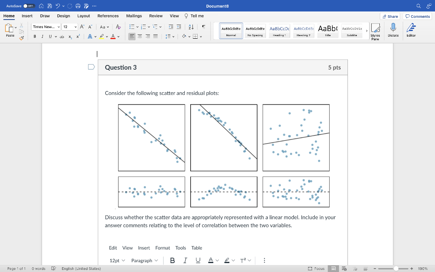The width and height of the screenshot is (435, 272).
Task: Open the Mailings ribbon tab
Action: click(x=134, y=16)
